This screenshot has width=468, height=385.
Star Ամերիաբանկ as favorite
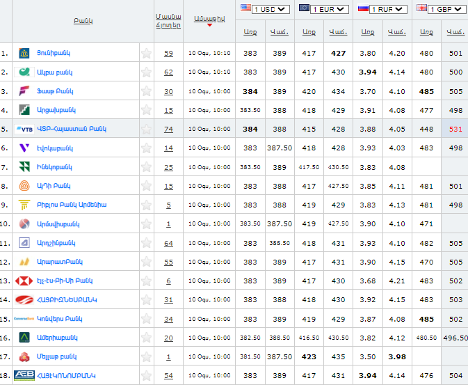pos(146,338)
